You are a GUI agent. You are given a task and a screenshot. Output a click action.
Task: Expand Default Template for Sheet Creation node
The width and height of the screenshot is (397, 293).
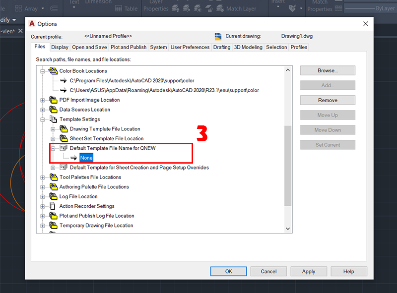[x=53, y=168]
